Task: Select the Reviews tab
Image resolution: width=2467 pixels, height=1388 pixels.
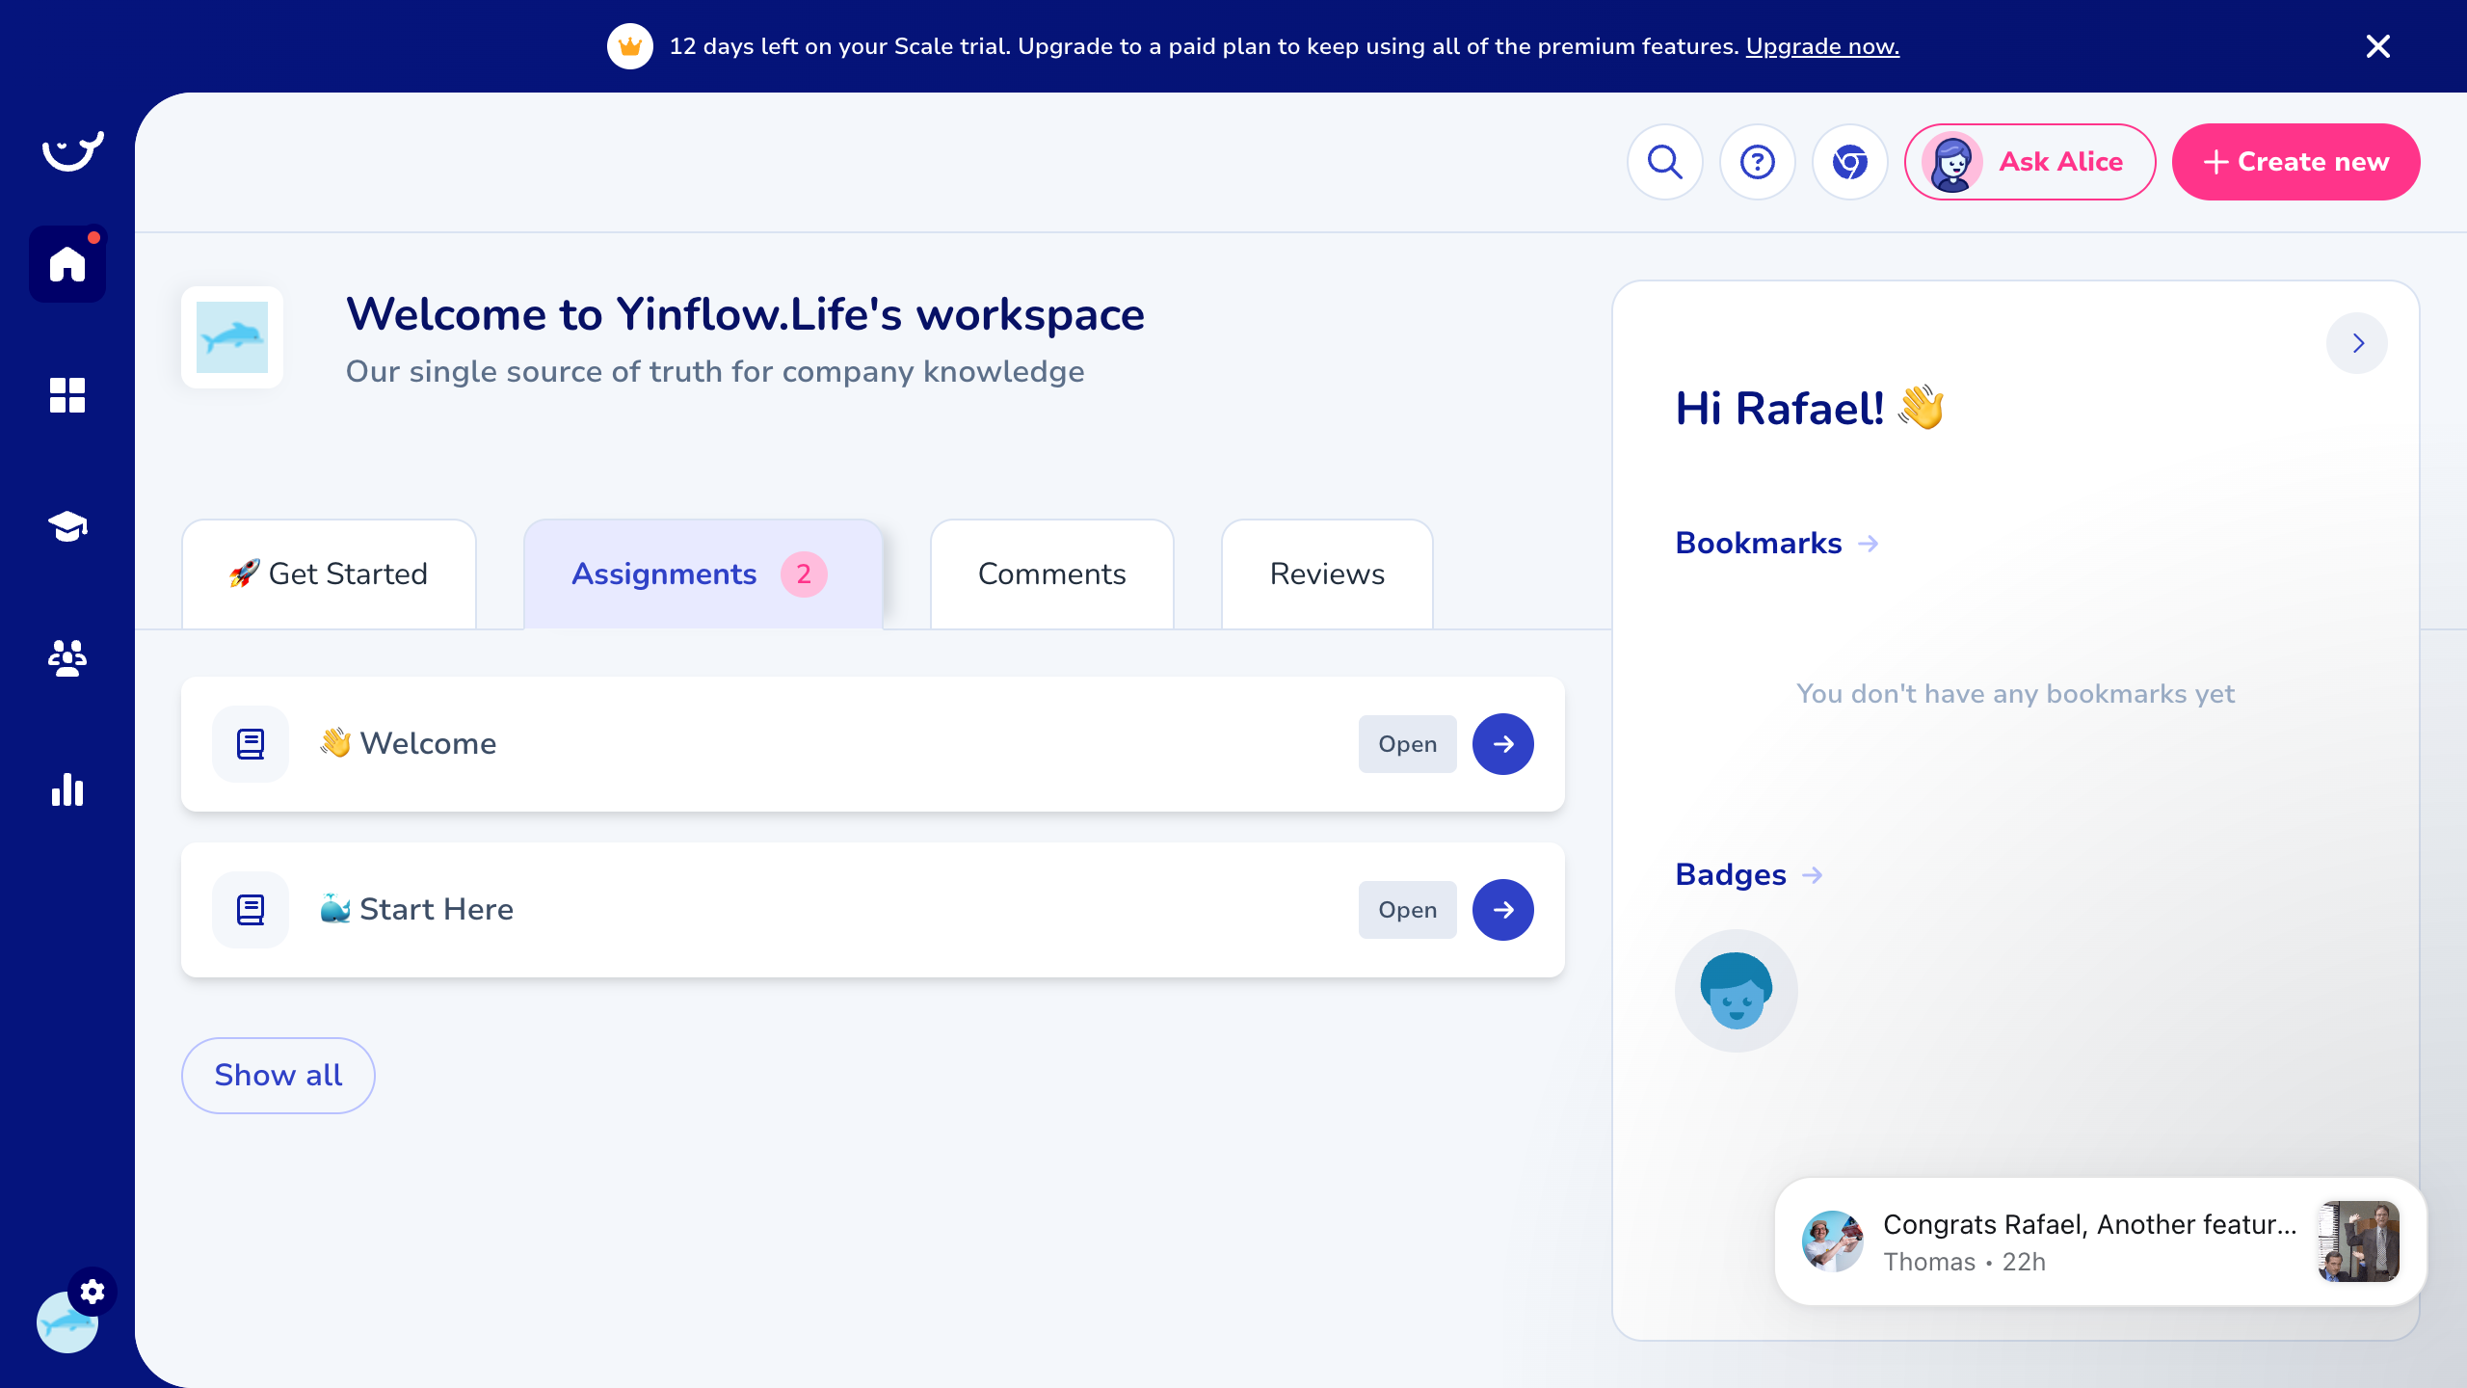Action: (1327, 574)
